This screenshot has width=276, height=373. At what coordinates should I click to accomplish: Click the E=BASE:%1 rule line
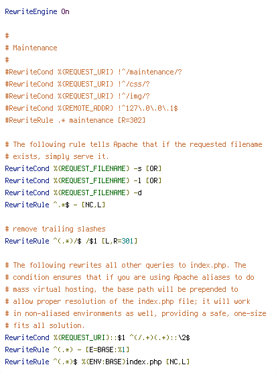67,350
